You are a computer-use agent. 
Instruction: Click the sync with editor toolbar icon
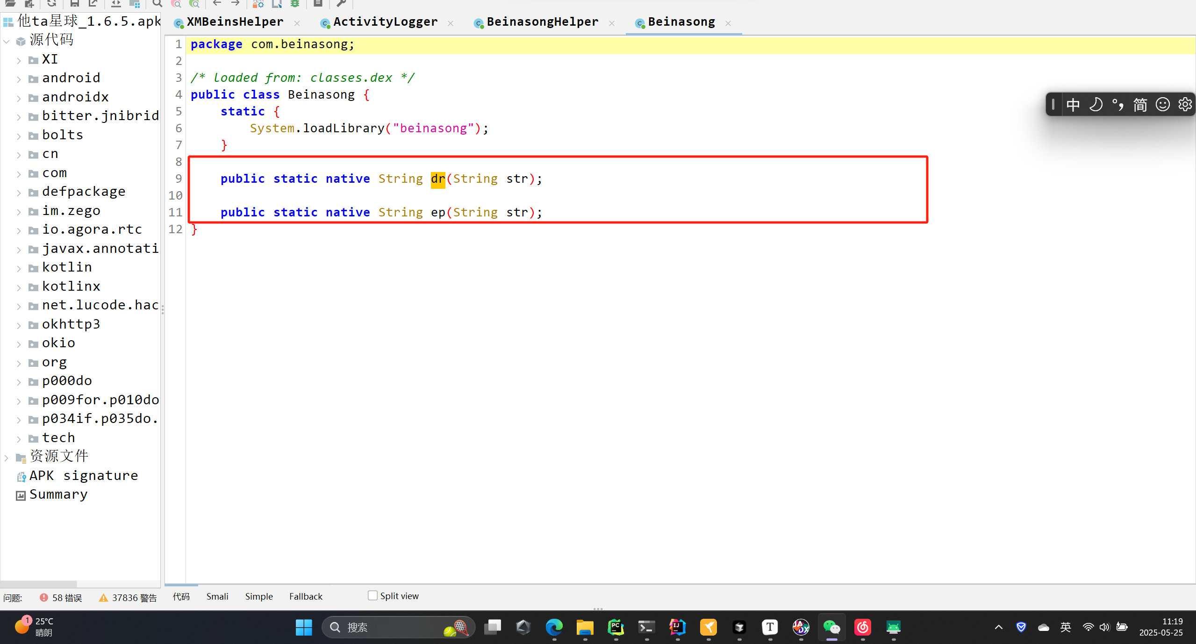pos(116,3)
